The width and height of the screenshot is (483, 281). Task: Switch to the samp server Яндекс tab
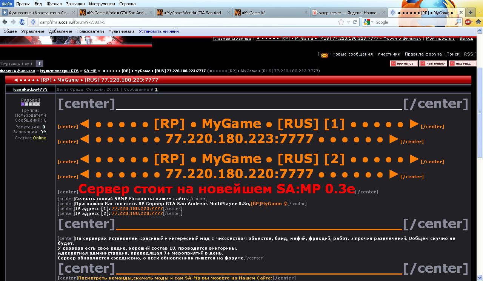point(348,12)
